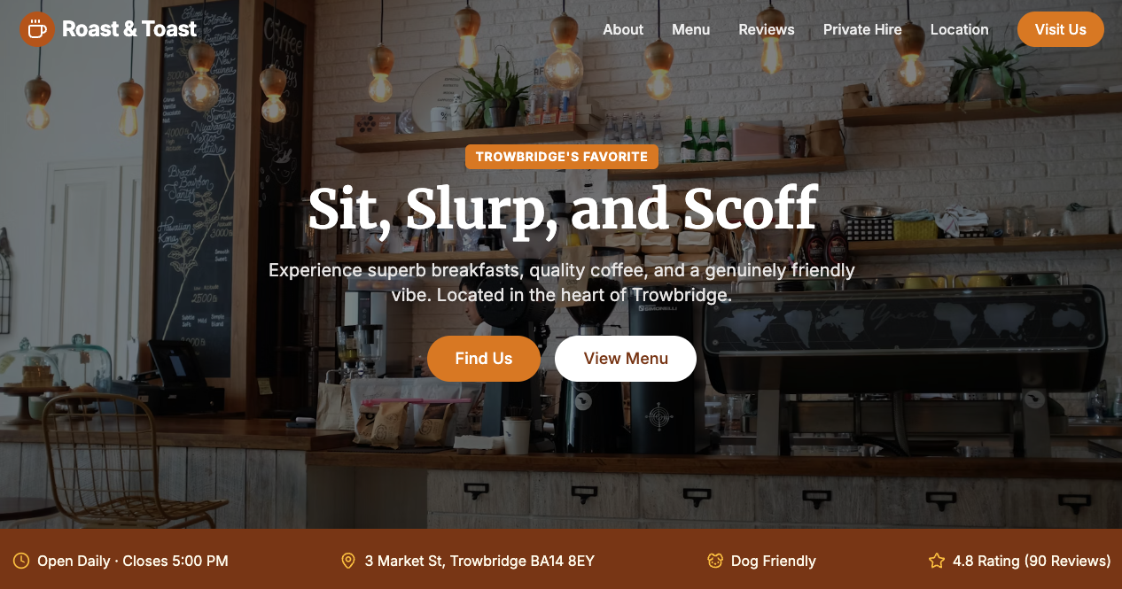Click the Dog Friendly label

[774, 561]
